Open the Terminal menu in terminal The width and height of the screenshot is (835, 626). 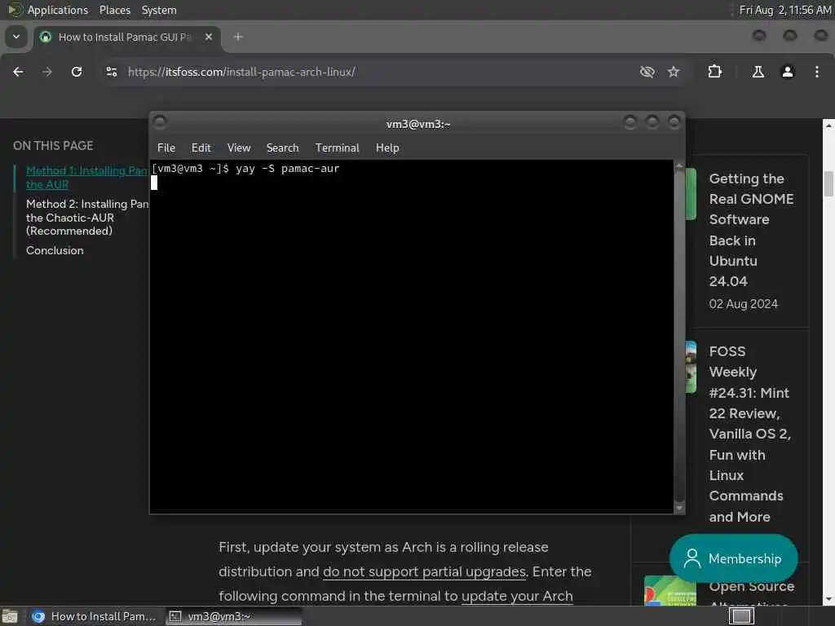point(337,148)
